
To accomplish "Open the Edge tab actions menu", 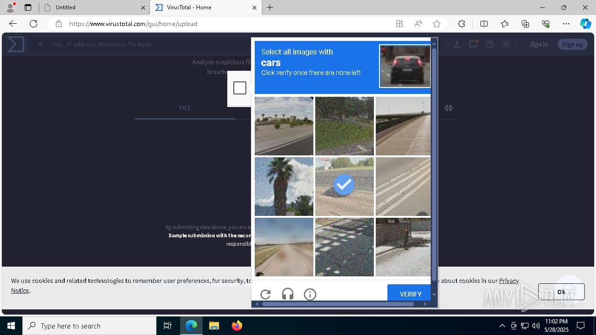I will pos(28,7).
